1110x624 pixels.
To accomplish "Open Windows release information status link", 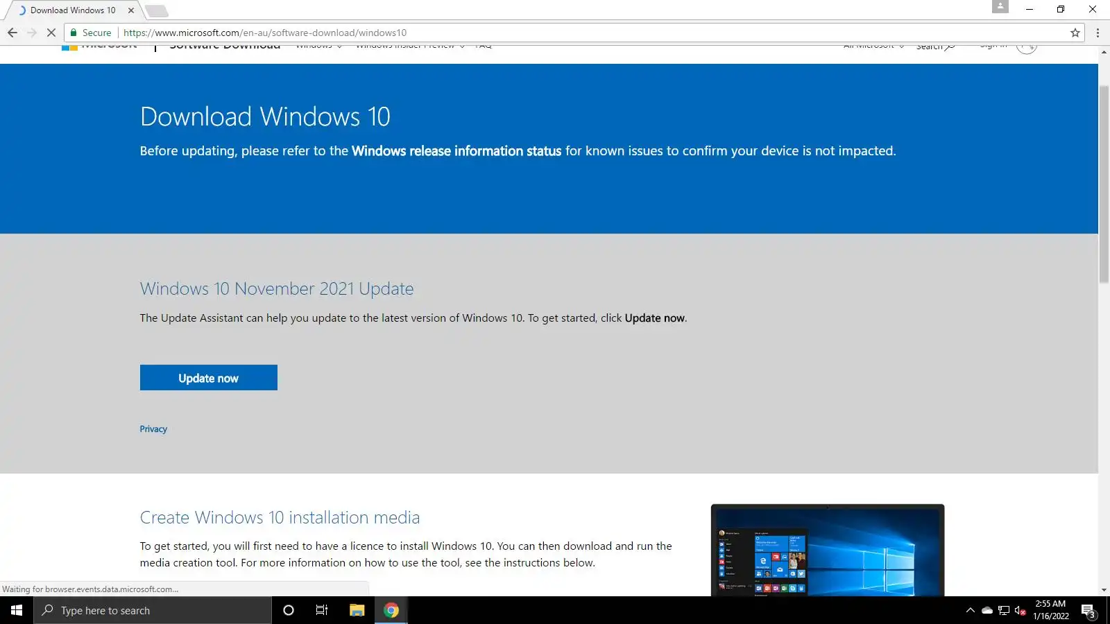I will (x=456, y=151).
